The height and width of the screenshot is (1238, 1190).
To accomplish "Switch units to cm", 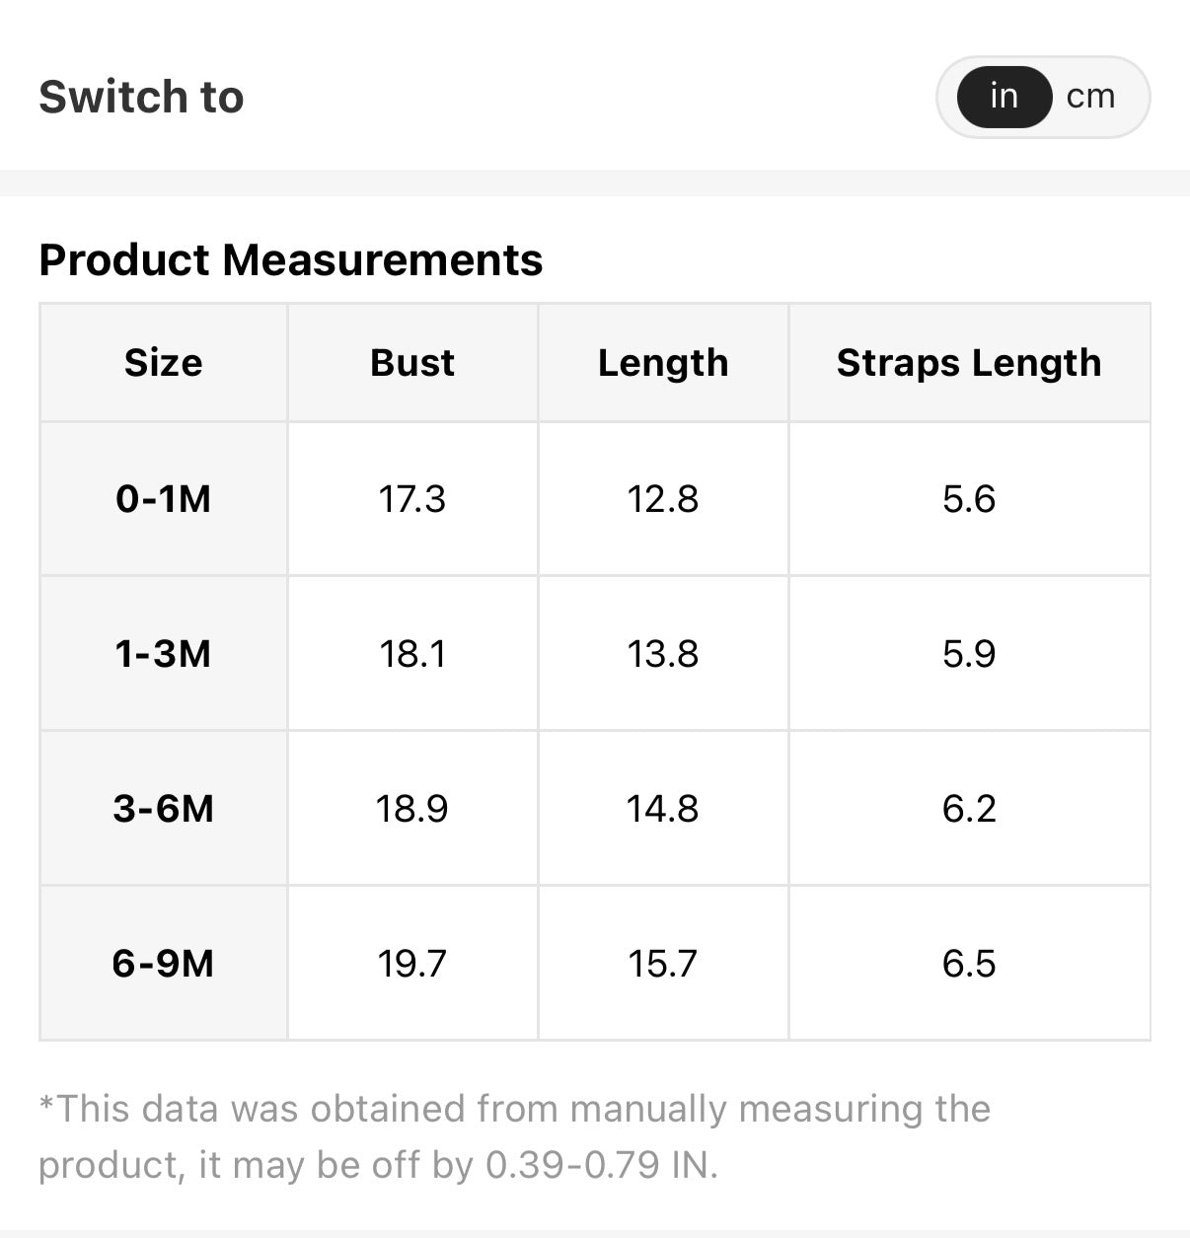I will 1090,97.
